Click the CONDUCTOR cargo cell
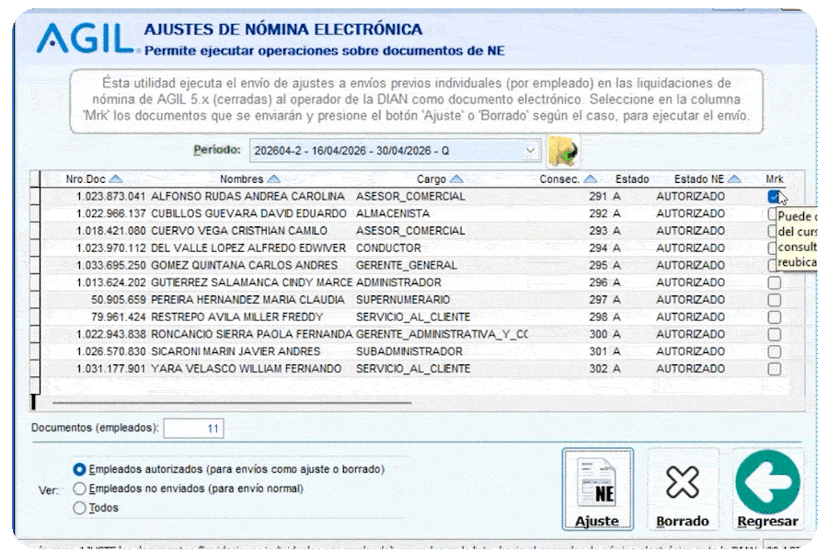 pos(388,248)
